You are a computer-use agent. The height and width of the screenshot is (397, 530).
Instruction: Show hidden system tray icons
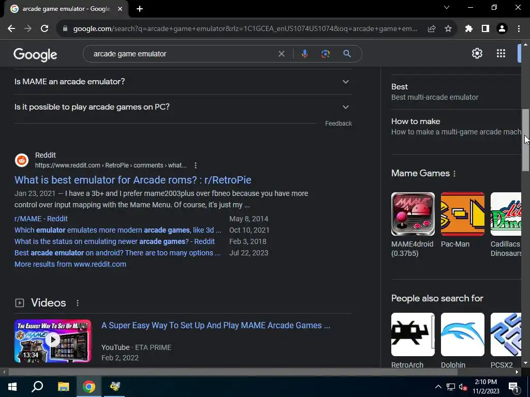point(438,387)
